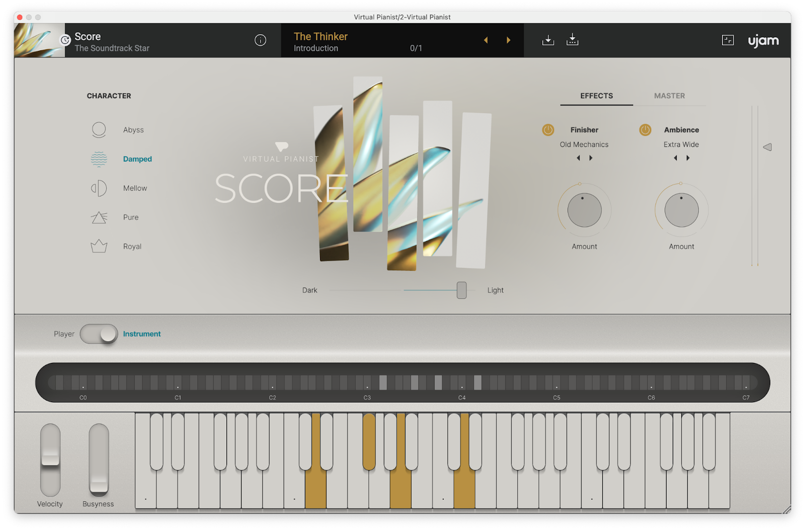Screen dimensions: 805x530
Task: Switch to the MASTER tab
Action: click(x=669, y=96)
